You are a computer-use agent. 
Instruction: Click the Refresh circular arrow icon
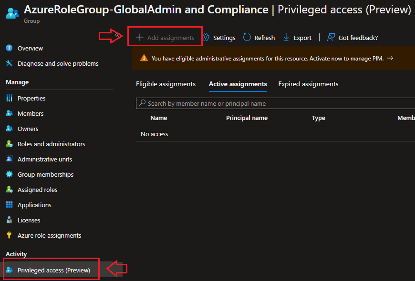(247, 38)
